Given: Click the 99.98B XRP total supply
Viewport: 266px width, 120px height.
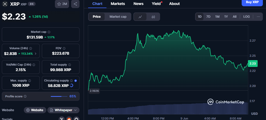Looking at the screenshot, I should point(61,70).
